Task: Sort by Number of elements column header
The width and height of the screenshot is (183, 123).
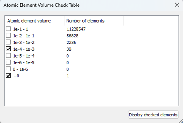Action: [x=94, y=21]
